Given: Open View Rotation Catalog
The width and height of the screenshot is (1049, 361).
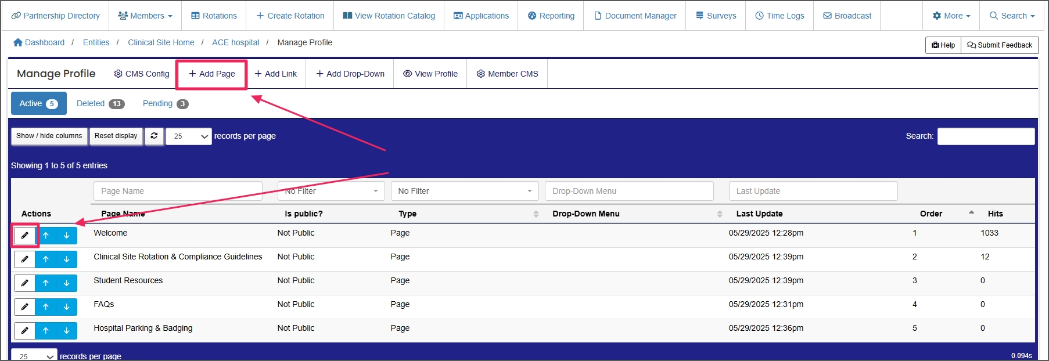Looking at the screenshot, I should (x=389, y=16).
